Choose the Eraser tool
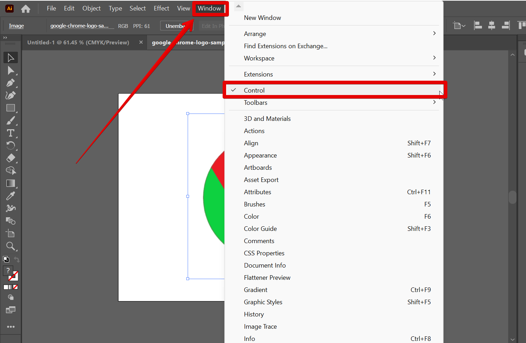This screenshot has width=526, height=343. [10, 158]
